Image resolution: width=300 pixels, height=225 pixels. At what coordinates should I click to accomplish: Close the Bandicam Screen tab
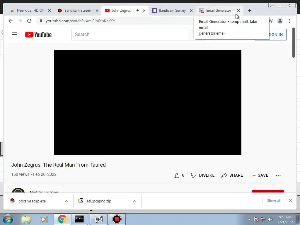tap(97, 11)
